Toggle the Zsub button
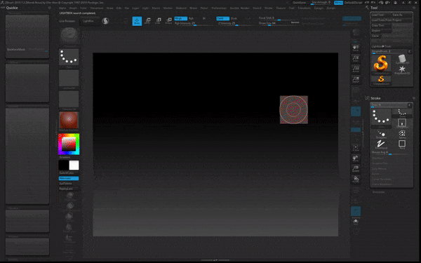This screenshot has height=263, width=421. click(x=234, y=18)
